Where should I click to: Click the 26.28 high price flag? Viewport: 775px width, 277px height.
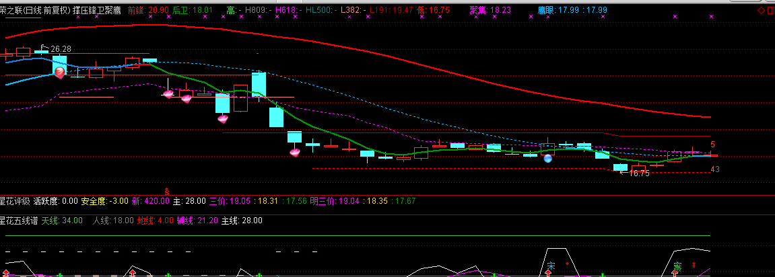pos(59,49)
